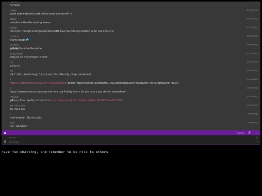Click message 'can i advertise?'
Image resolution: width=262 pixels, height=196 pixels.
coord(18,126)
